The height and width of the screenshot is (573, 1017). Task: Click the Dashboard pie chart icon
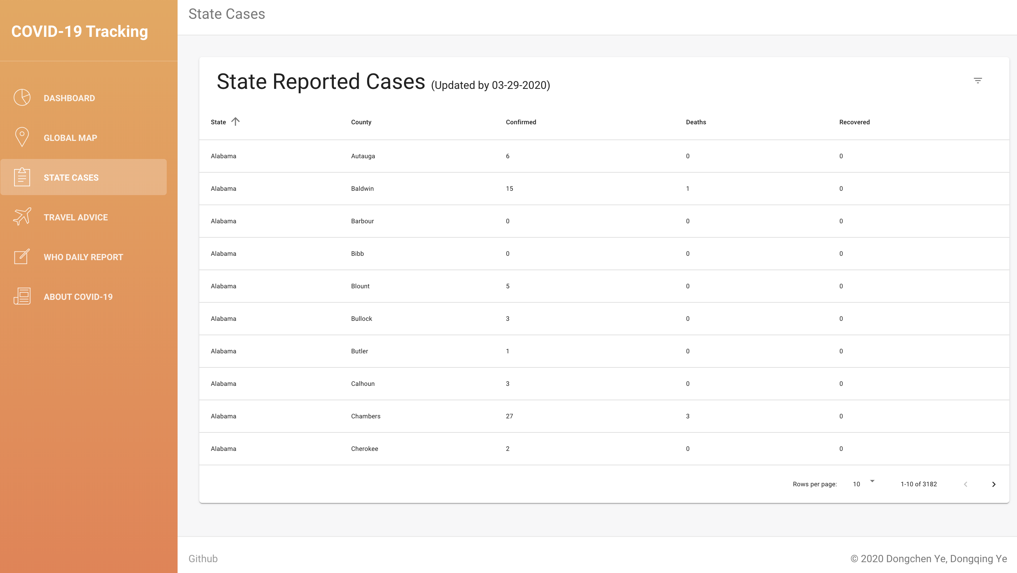point(22,98)
